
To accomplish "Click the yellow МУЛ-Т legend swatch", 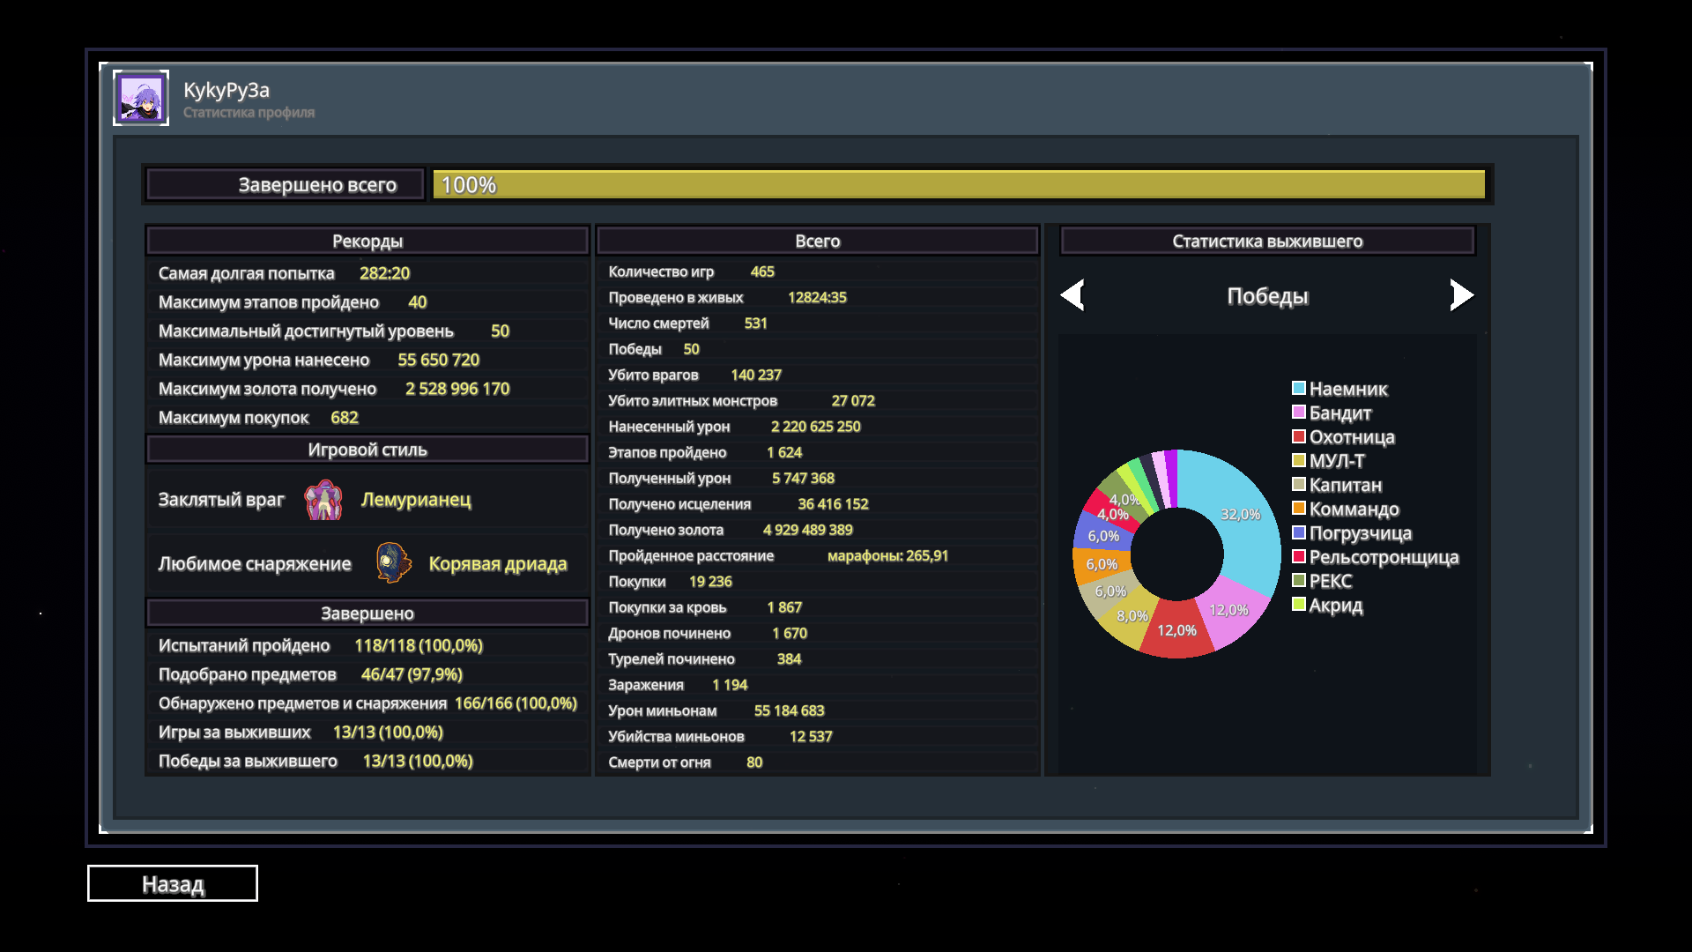I will click(1298, 461).
